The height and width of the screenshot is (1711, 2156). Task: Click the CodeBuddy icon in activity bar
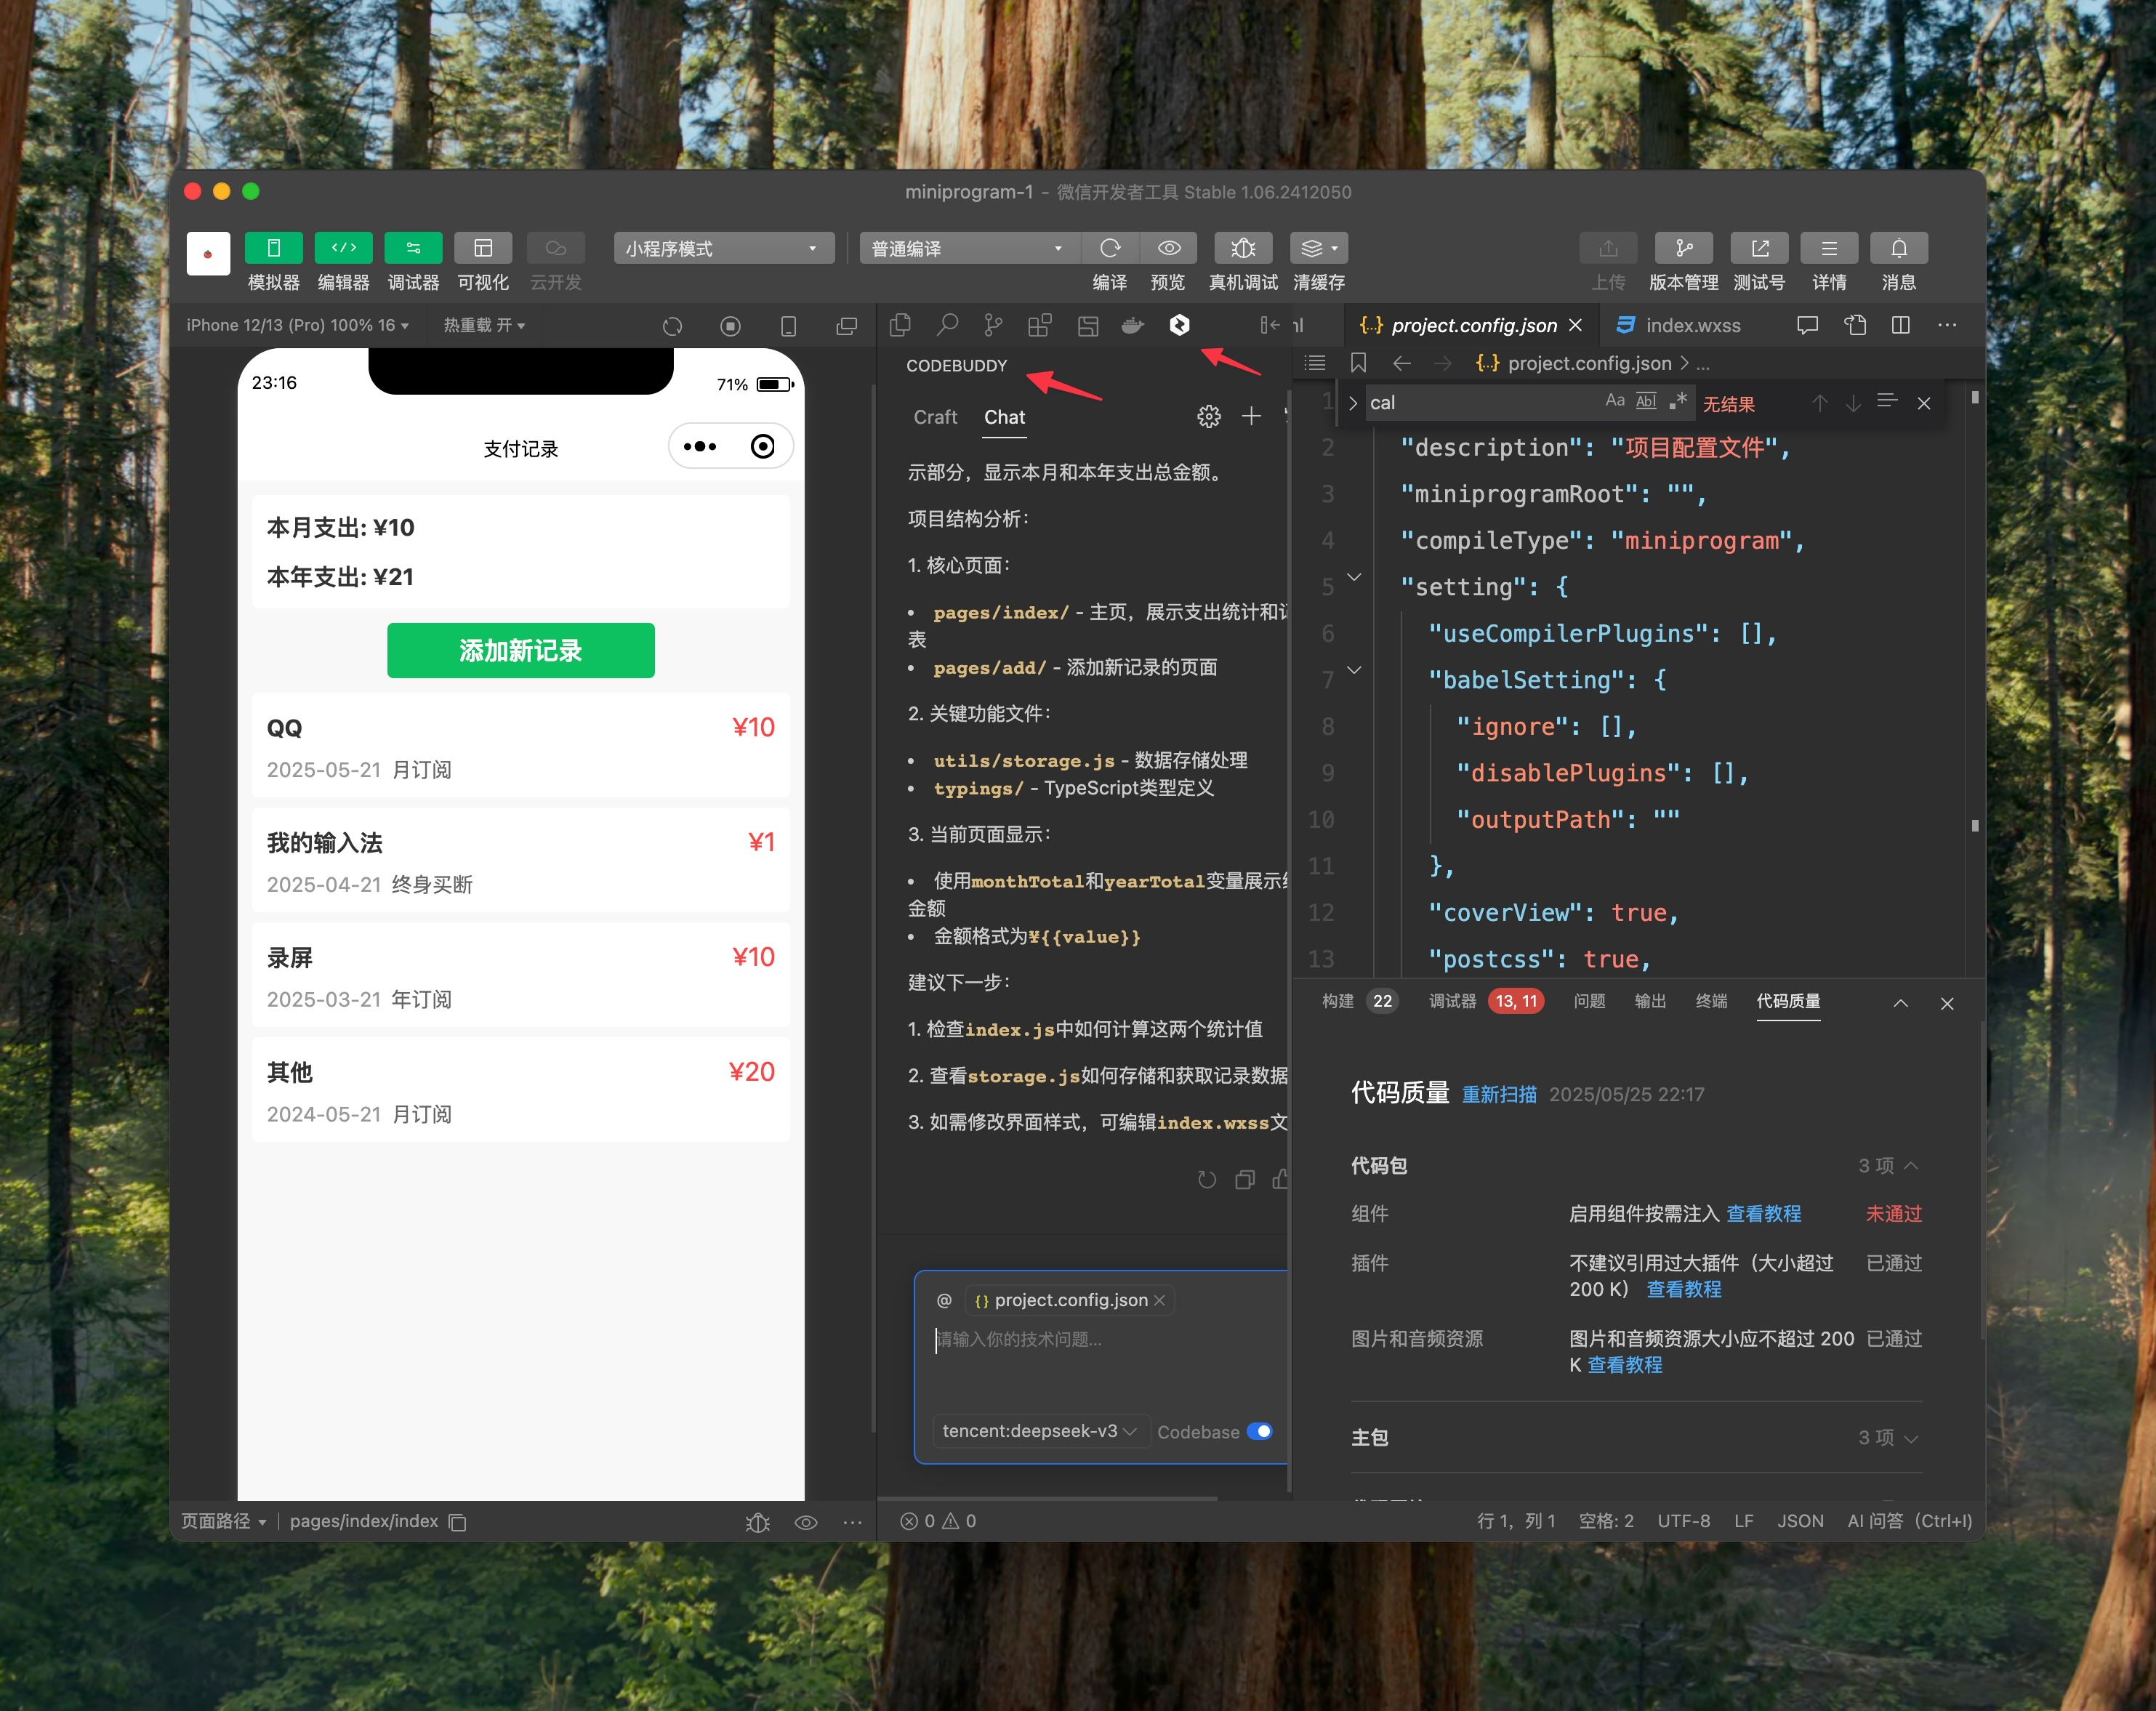(1179, 325)
